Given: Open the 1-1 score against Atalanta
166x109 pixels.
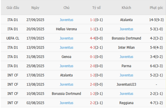Looking at the screenshot, I should click(96, 20).
